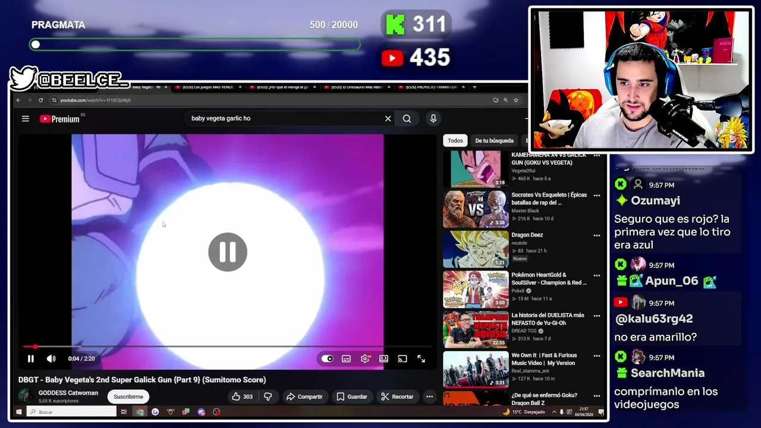This screenshot has width=761, height=428.
Task: Open Kamehameha x4 vs Galick Gun thumbnail
Action: 476,169
